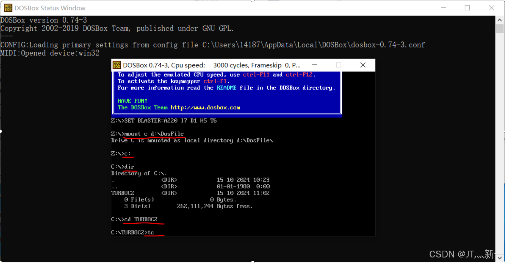The image size is (505, 263).
Task: Click the '15-10-2024 10:23' date entry
Action: pos(243,180)
